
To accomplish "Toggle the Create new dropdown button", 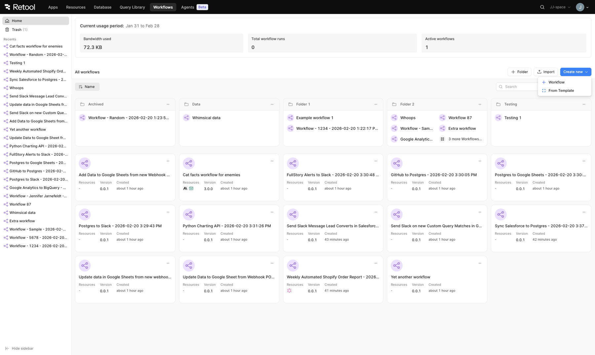I will click(575, 72).
